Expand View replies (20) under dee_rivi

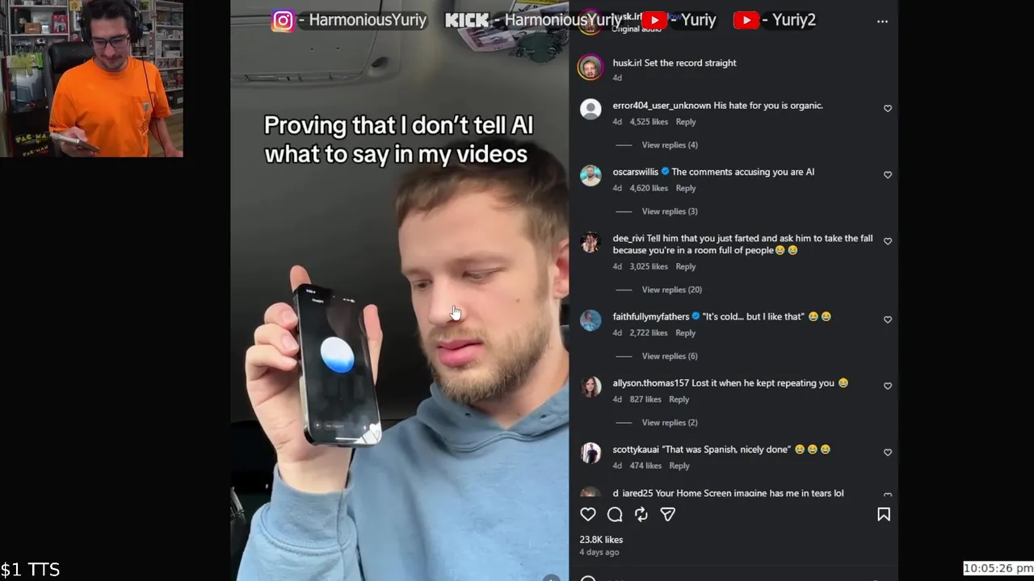[x=671, y=290]
